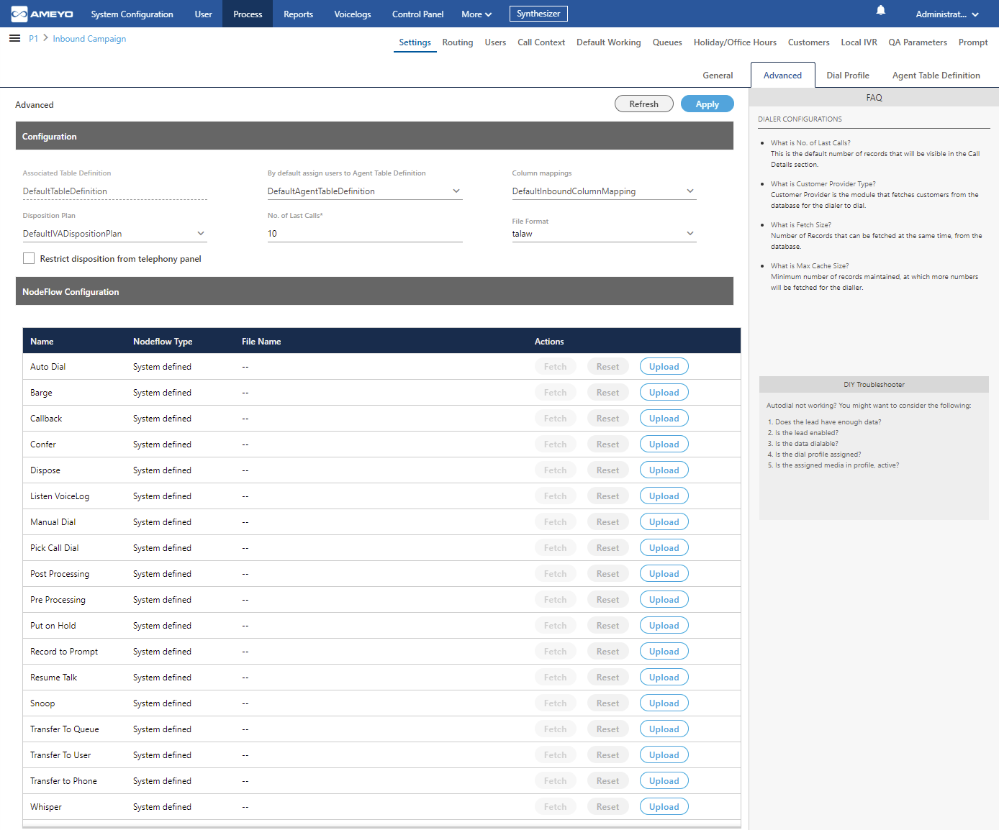Switch to the Customers tab
Viewport: 999px width, 830px height.
(809, 42)
